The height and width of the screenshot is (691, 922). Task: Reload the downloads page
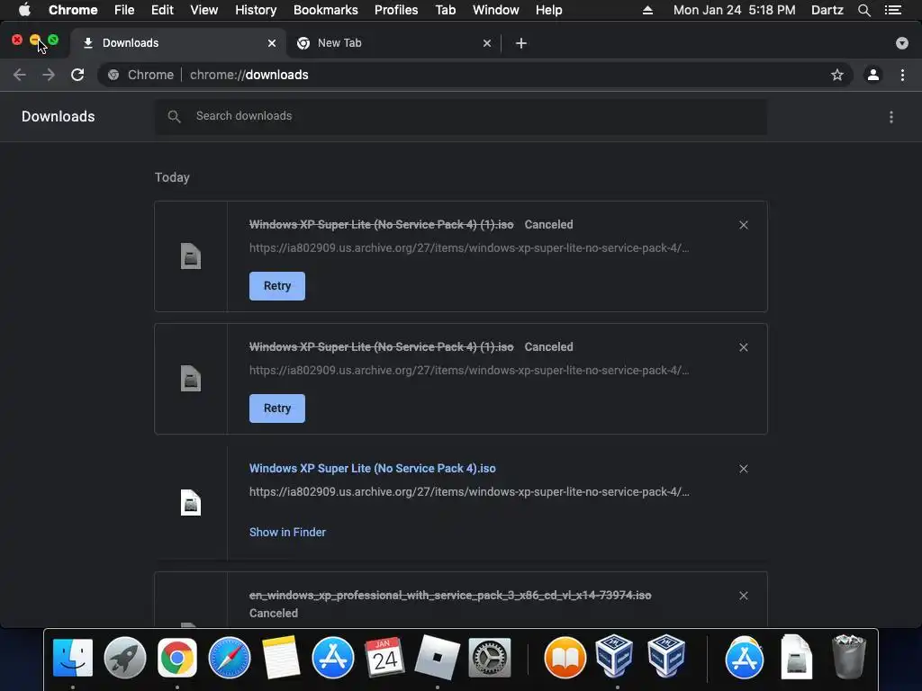[x=77, y=75]
